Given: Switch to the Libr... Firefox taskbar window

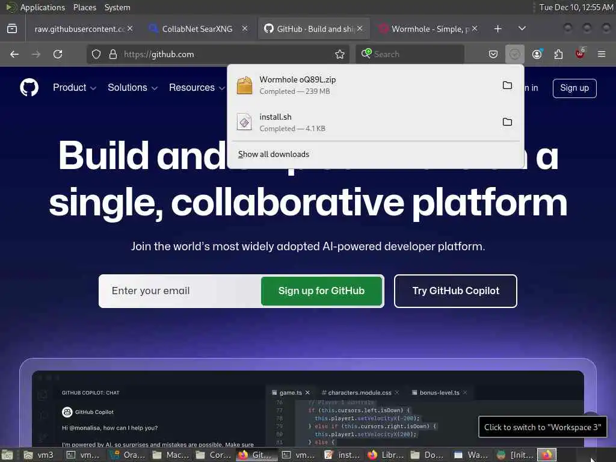Looking at the screenshot, I should point(386,455).
